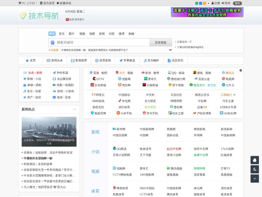
Task: Select the 微博 search tab
Action: [121, 34]
